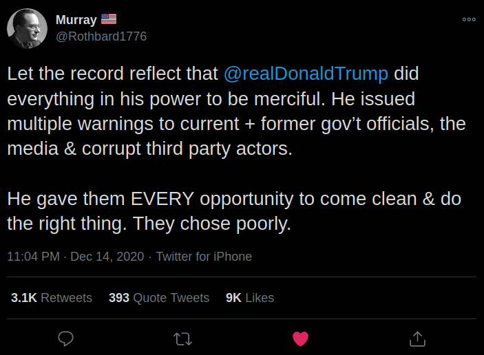Open the Murray display name link

tap(76, 20)
